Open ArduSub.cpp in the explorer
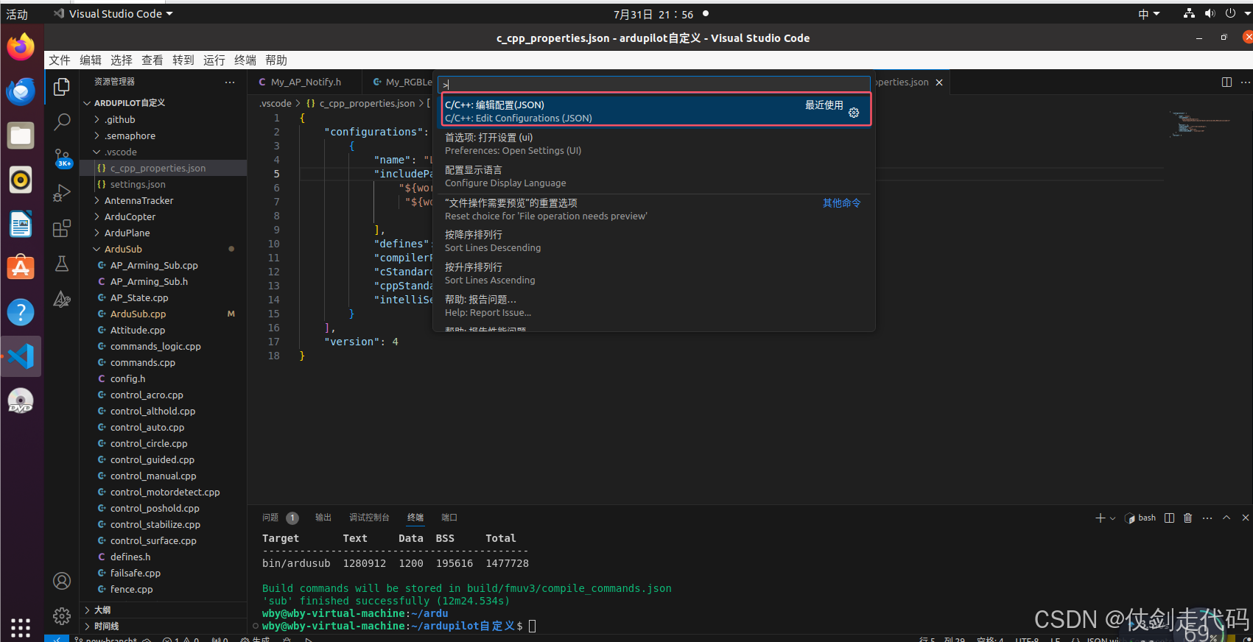The height and width of the screenshot is (642, 1253). (138, 314)
